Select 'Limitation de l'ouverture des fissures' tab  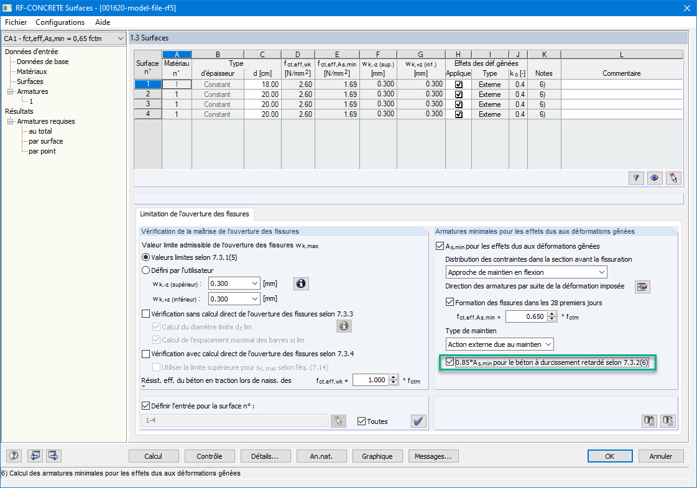point(194,214)
